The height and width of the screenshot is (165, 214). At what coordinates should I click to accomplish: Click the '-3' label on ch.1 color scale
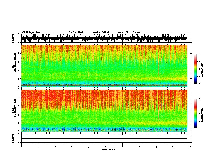point(199,54)
